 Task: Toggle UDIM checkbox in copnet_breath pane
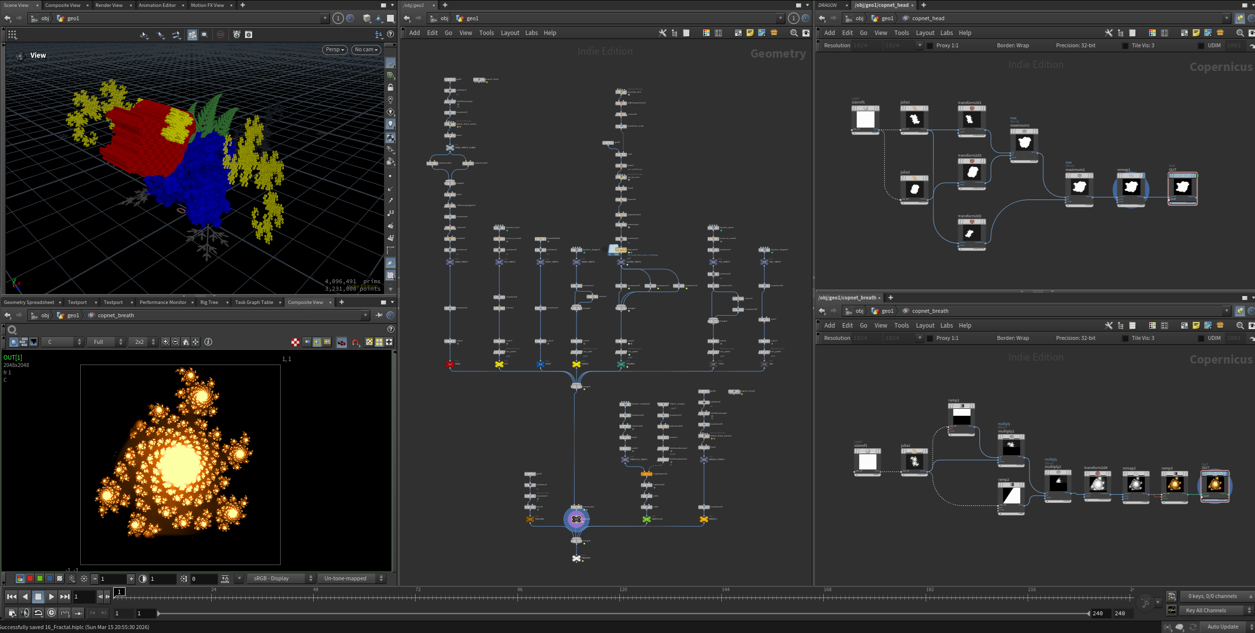coord(1201,338)
